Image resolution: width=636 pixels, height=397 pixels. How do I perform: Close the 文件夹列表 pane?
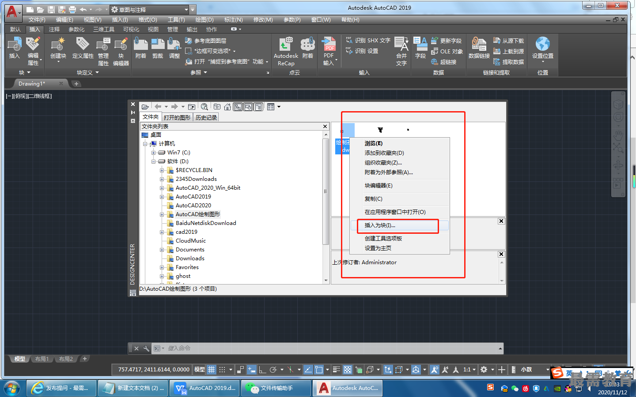click(x=325, y=127)
